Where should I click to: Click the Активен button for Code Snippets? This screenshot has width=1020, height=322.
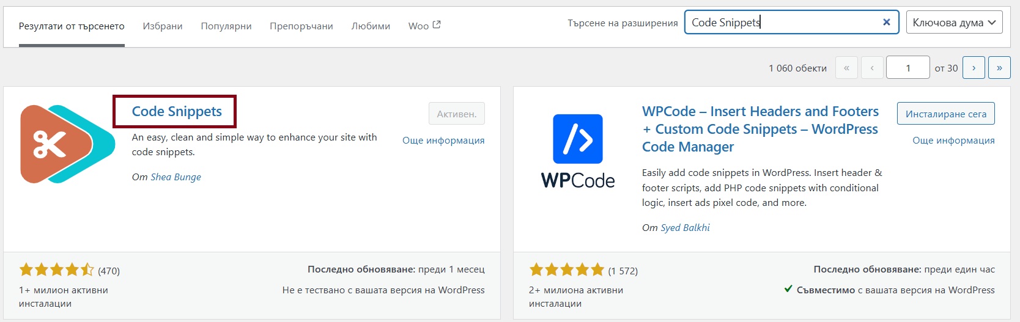click(457, 114)
